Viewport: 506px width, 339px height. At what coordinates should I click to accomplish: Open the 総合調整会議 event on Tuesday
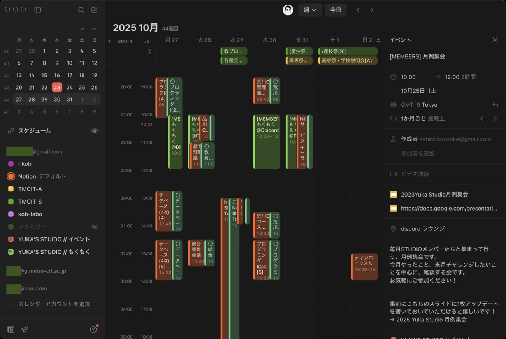[x=196, y=253]
